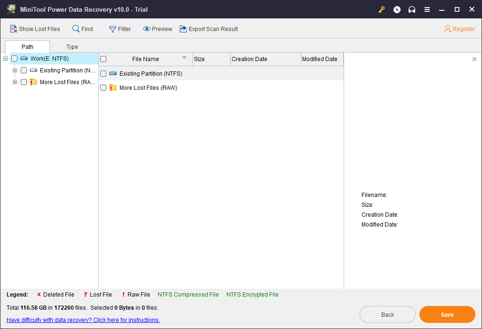Click the Filter label in toolbar
The width and height of the screenshot is (482, 329).
point(124,29)
